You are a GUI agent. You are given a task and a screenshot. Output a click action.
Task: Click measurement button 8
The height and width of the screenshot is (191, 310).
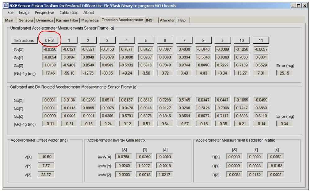coord(203,40)
